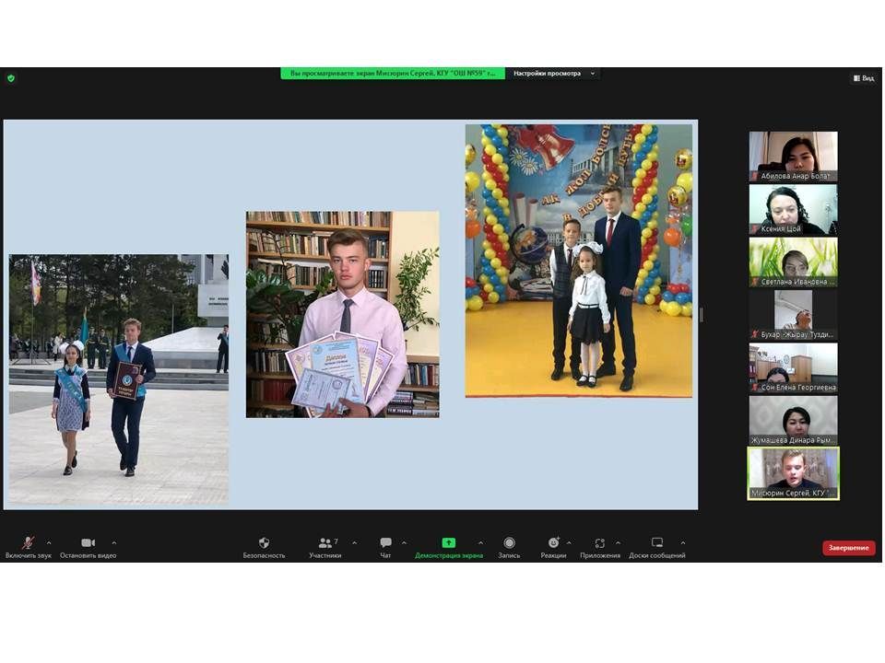Click the green Демонстрация экрана share icon
The height and width of the screenshot is (663, 885).
(448, 543)
